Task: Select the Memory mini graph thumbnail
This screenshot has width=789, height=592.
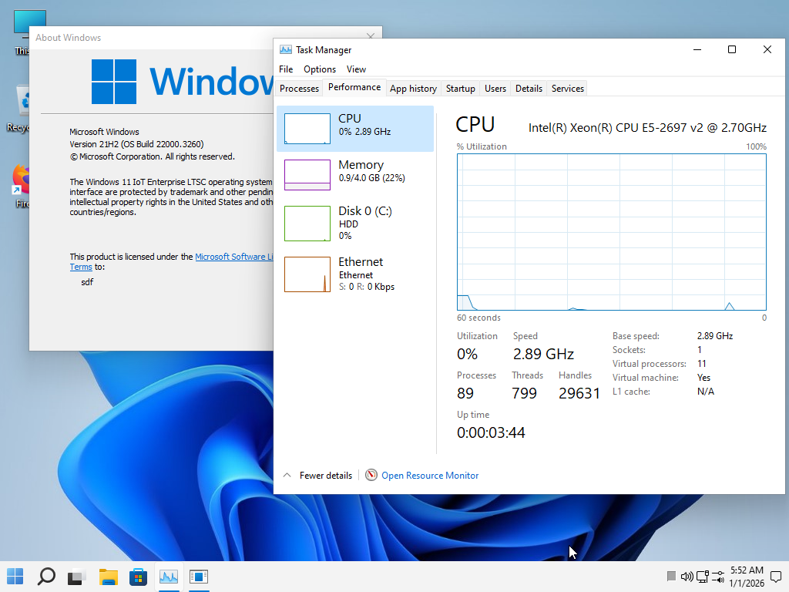Action: 307,175
